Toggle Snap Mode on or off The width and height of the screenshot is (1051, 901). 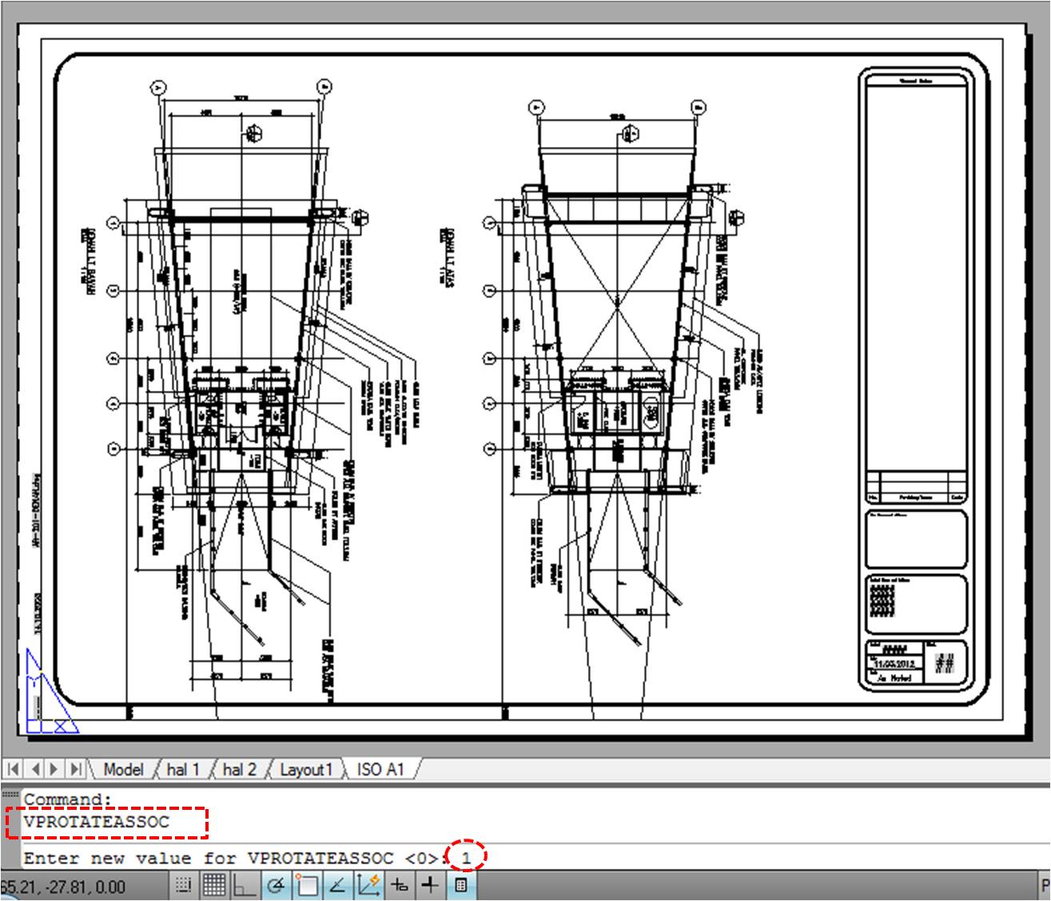click(183, 886)
